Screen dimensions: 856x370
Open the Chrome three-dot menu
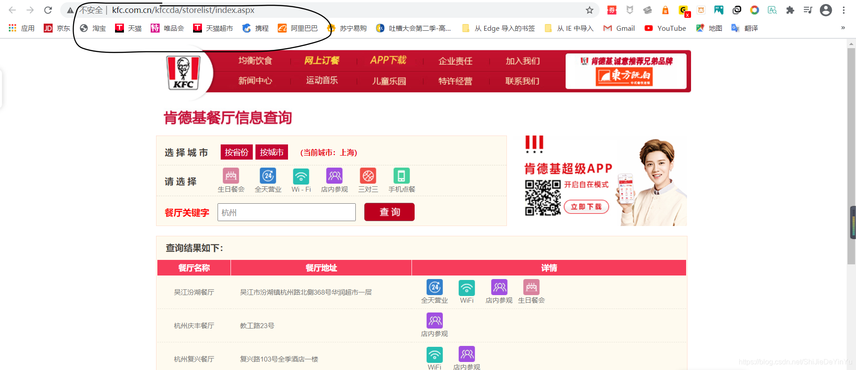click(844, 10)
